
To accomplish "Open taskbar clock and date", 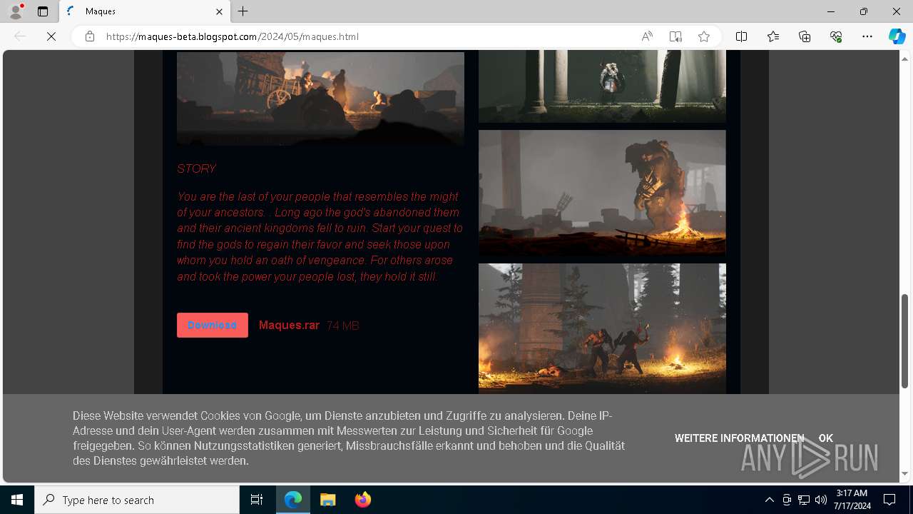I will pyautogui.click(x=852, y=500).
